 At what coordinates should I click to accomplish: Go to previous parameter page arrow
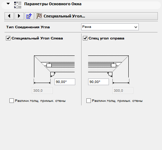(9, 16)
